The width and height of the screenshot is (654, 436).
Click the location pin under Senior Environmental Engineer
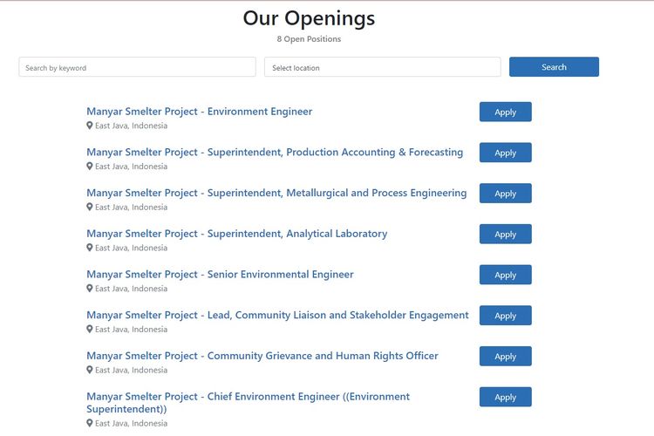(89, 289)
